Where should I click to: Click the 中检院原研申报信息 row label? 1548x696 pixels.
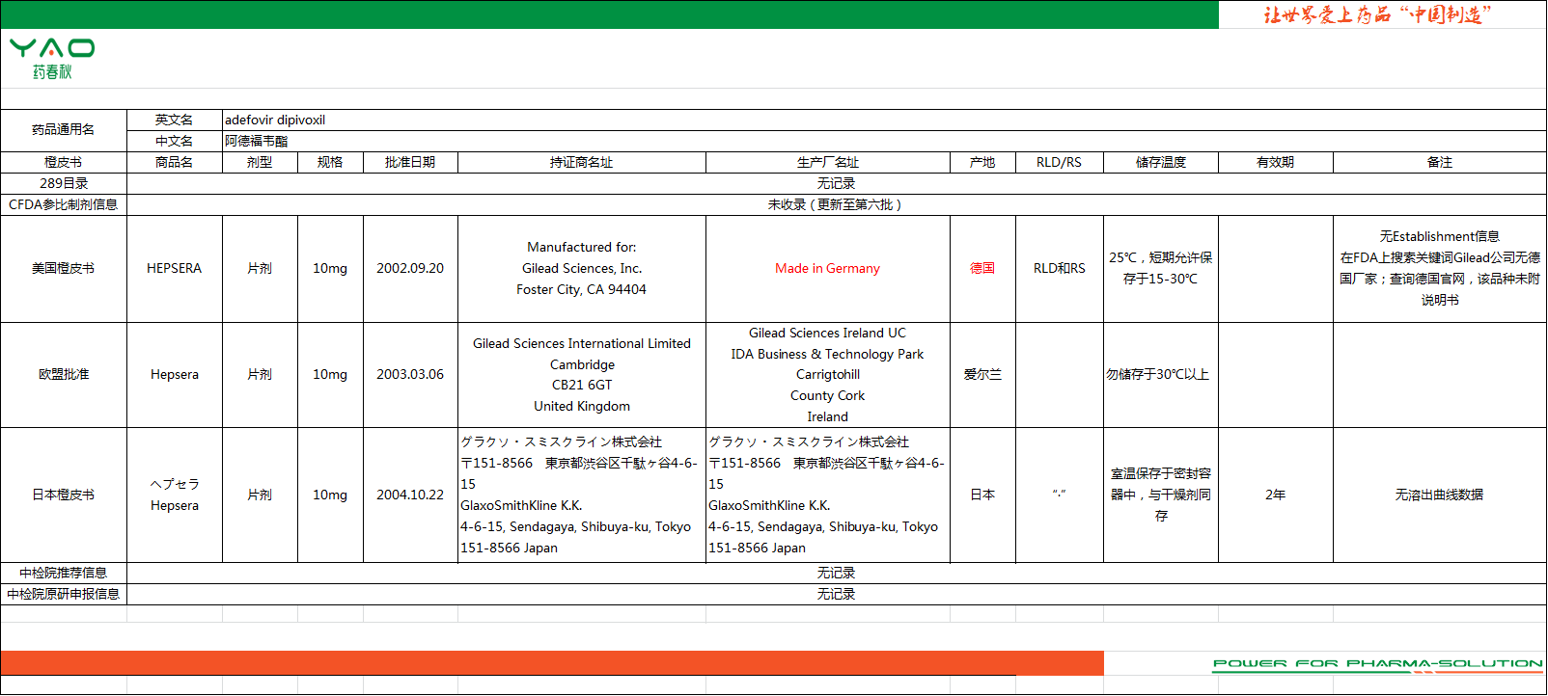click(x=64, y=595)
